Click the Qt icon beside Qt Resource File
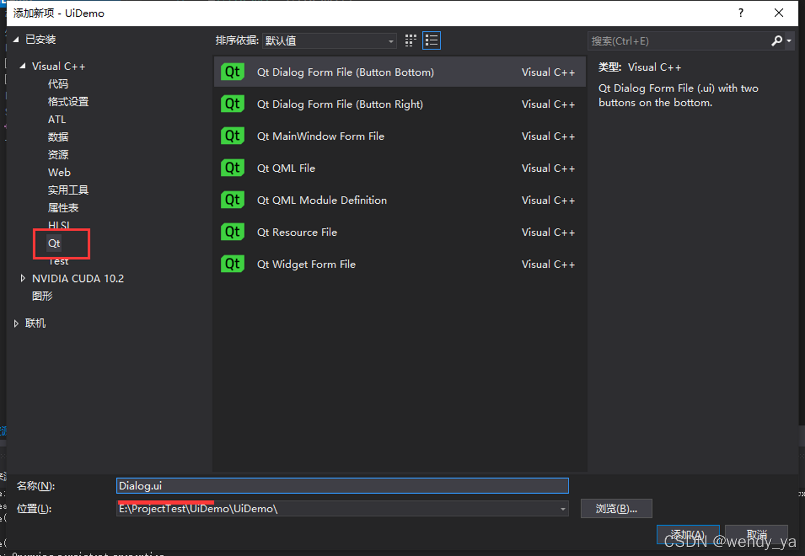The width and height of the screenshot is (805, 556). click(x=233, y=232)
